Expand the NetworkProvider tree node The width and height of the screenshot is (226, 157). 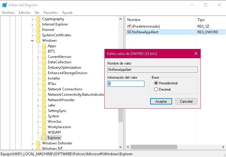38,100
